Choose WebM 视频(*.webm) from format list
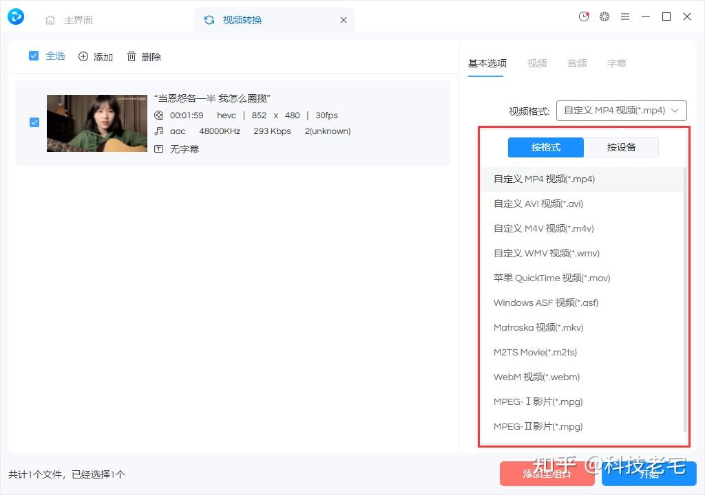This screenshot has width=705, height=495. coord(536,377)
